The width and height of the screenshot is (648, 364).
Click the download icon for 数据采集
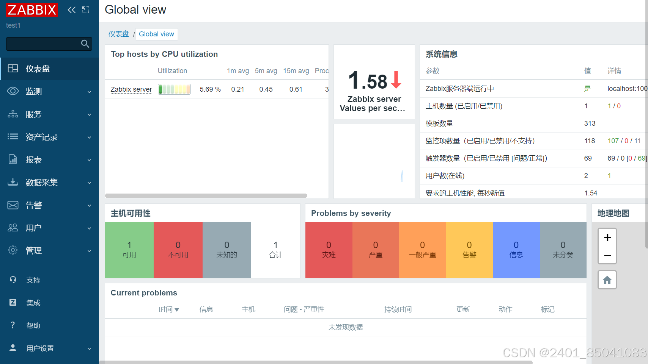pyautogui.click(x=13, y=182)
